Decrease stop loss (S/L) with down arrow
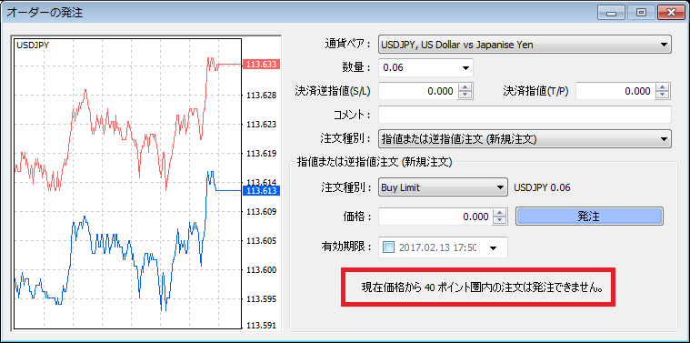Screen dimensions: 690x343 [465, 96]
